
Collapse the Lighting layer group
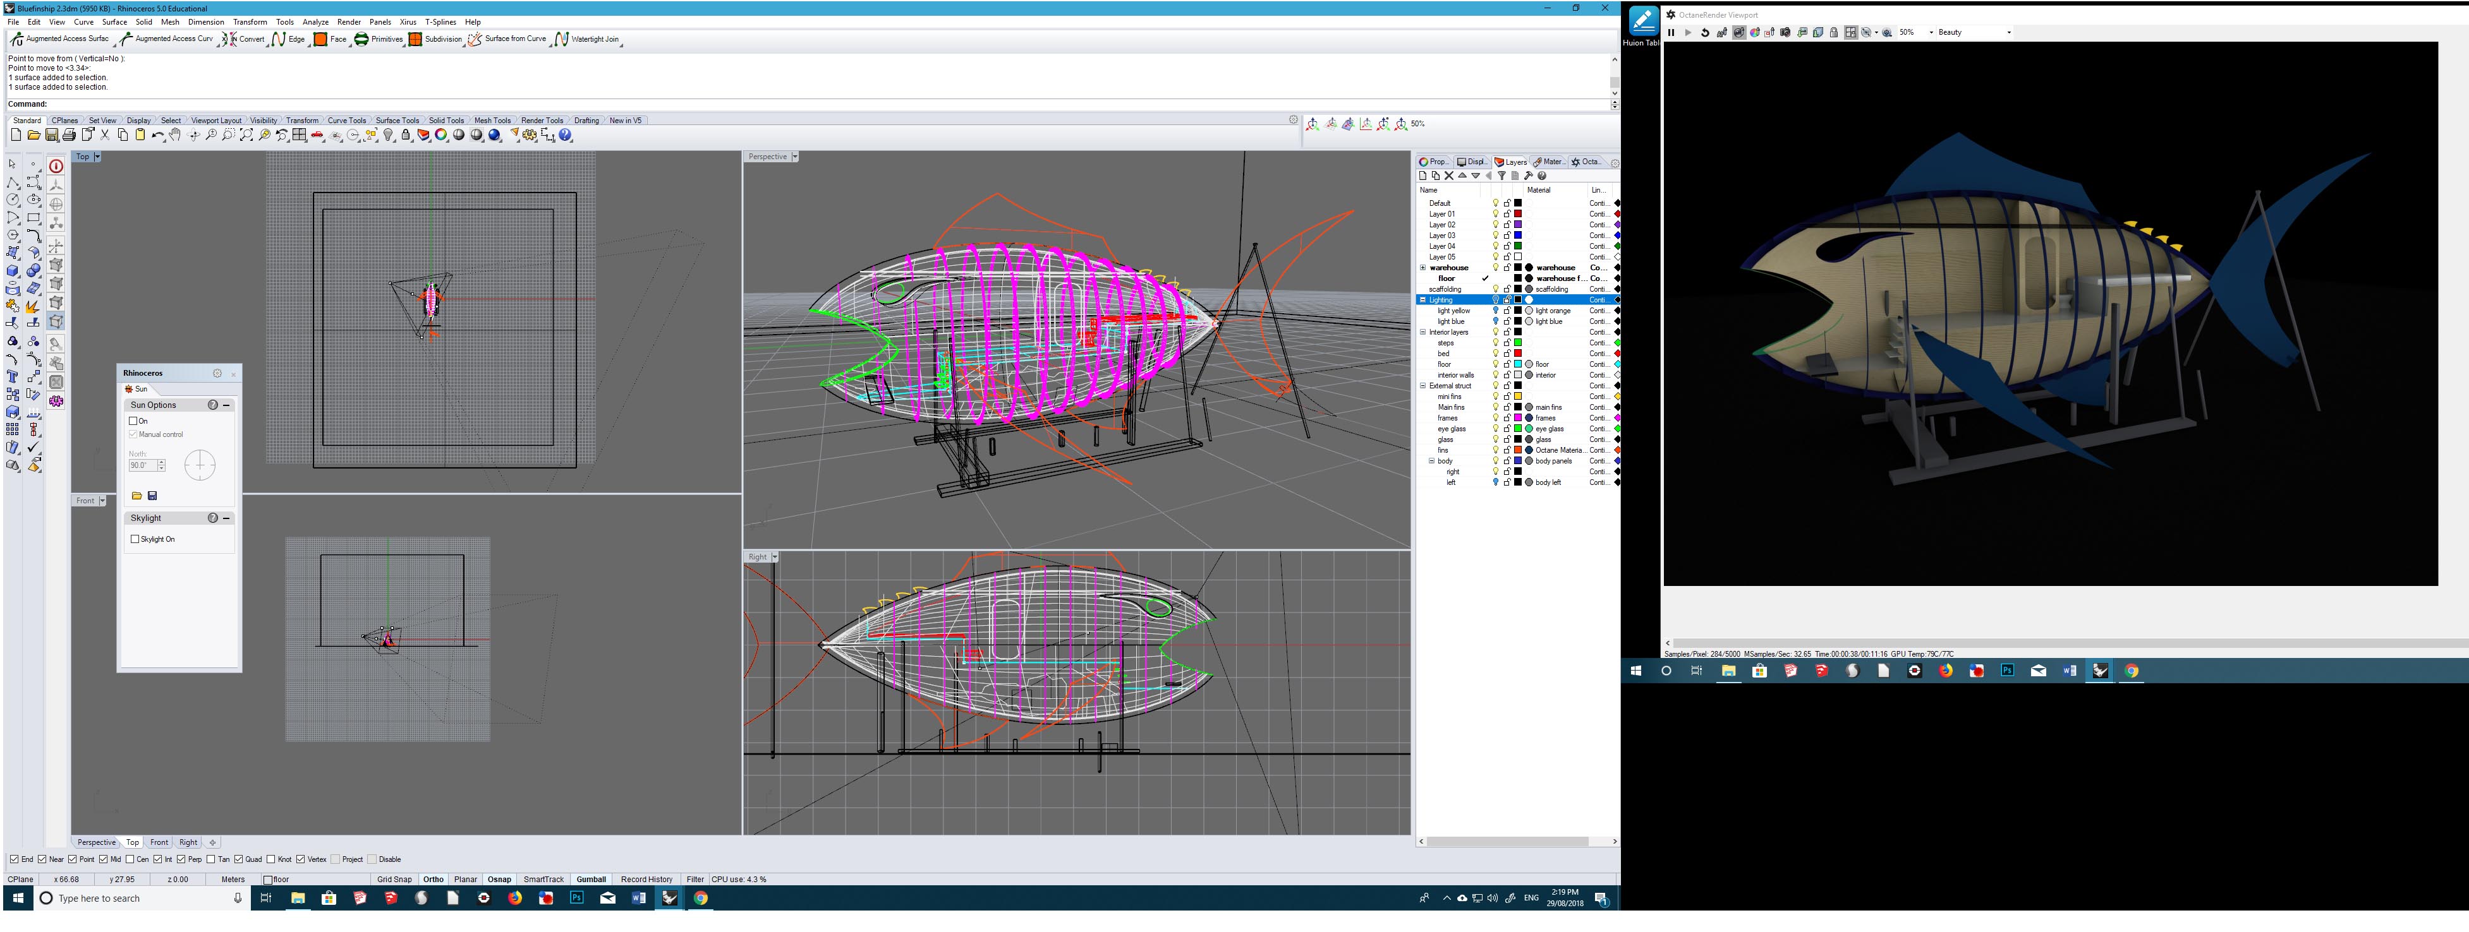[x=1423, y=300]
